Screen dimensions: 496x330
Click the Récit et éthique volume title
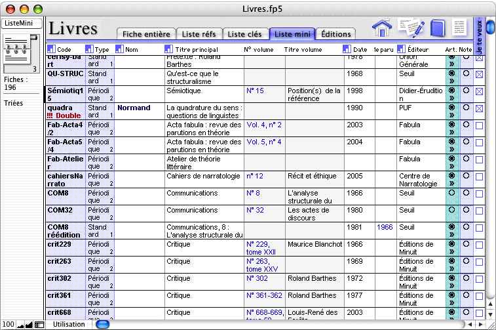coord(312,176)
